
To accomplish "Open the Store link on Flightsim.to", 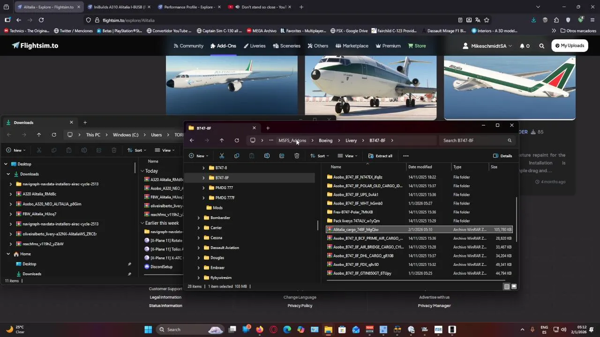I will (x=417, y=46).
